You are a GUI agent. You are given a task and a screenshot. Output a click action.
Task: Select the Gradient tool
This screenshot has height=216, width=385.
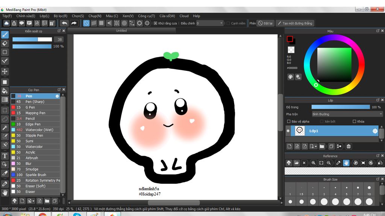click(x=5, y=99)
